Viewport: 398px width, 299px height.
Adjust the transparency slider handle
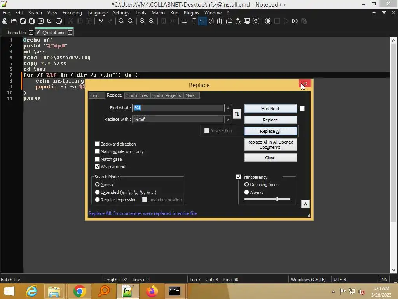[277, 199]
